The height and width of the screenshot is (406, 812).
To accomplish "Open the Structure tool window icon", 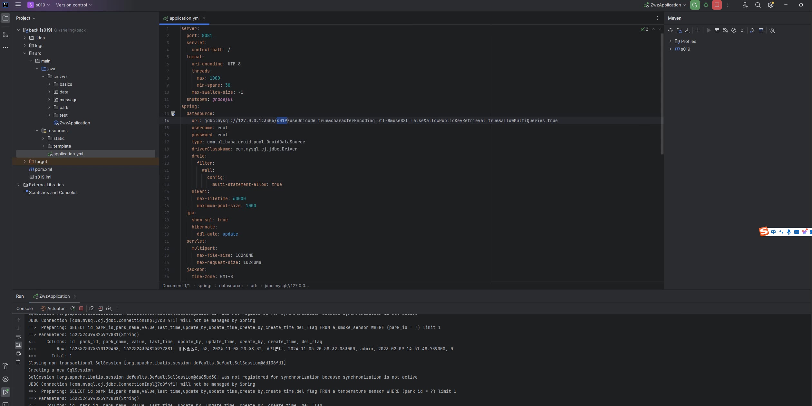I will pyautogui.click(x=5, y=34).
